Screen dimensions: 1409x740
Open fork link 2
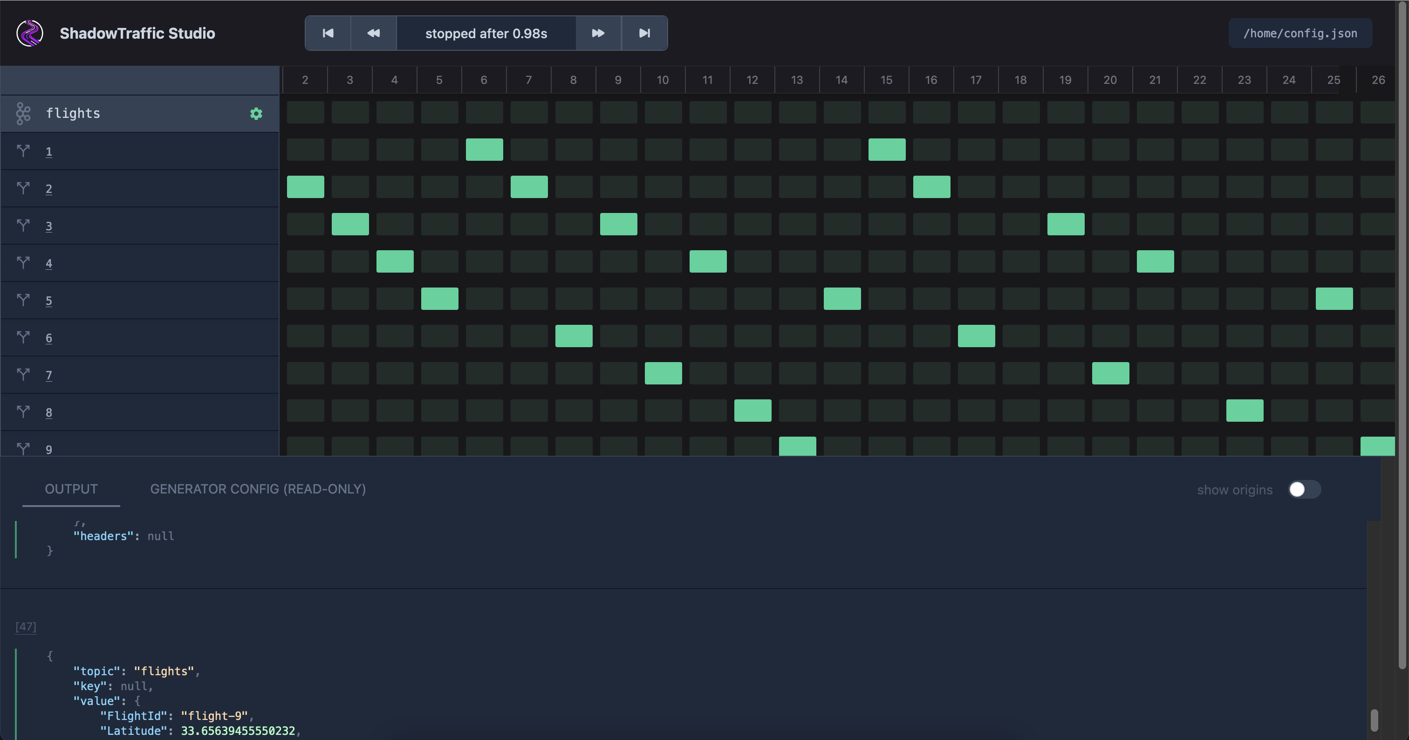pos(48,189)
